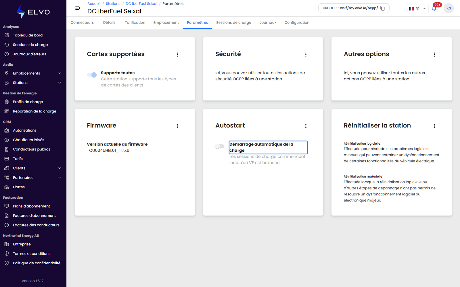Viewport: 460px width, 287px height.
Task: Click the Chauffeurs Privés icon
Action: pos(7,140)
